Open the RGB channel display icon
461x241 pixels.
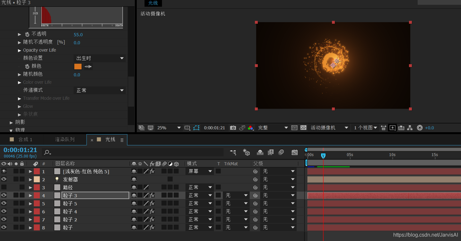251,128
